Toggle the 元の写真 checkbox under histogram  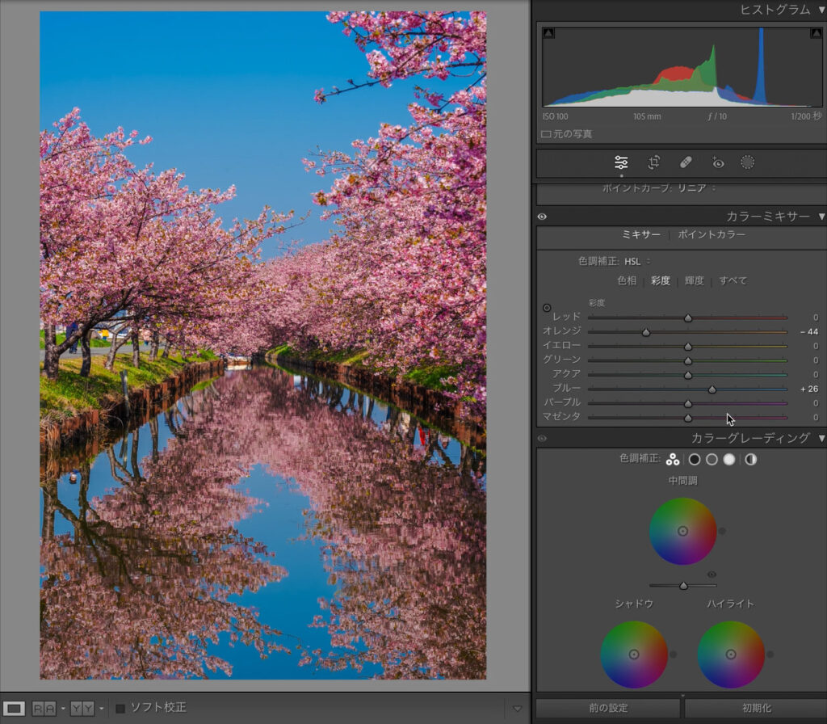pyautogui.click(x=546, y=134)
